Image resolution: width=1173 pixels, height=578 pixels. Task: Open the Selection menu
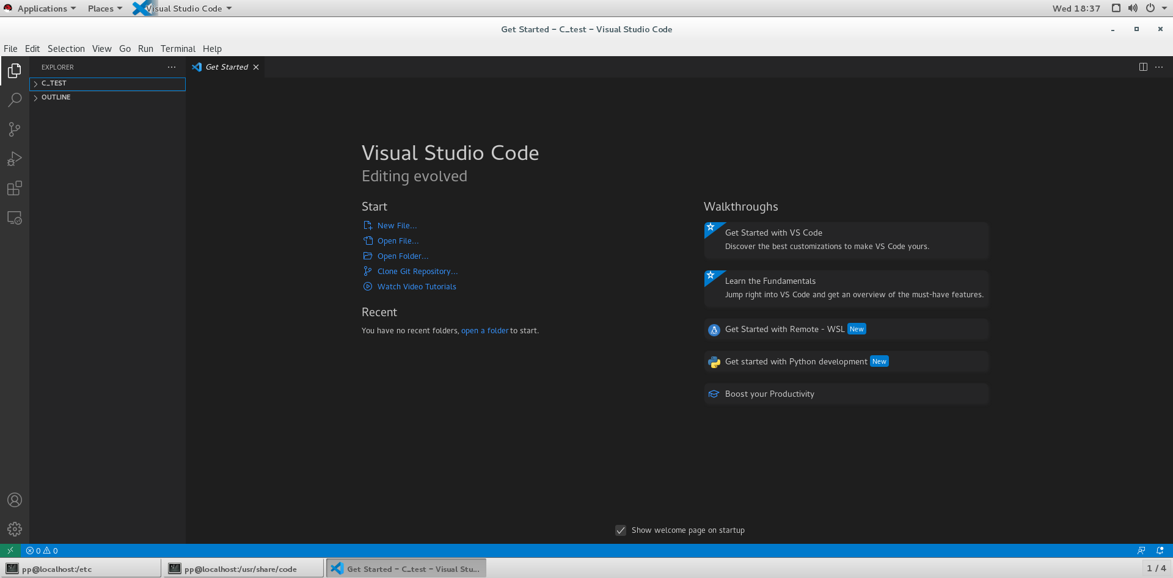[x=66, y=49]
